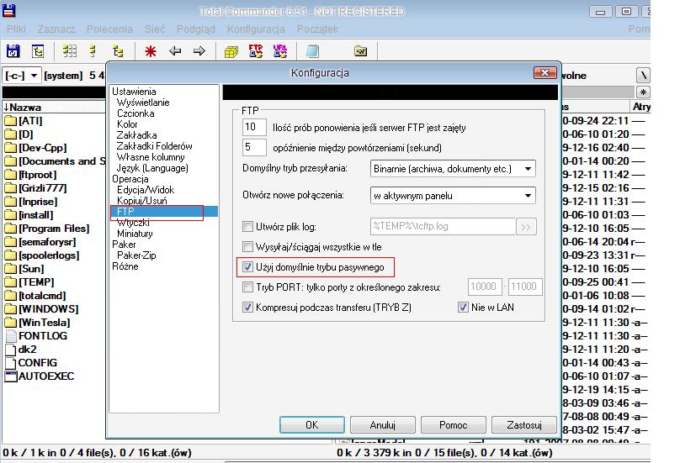This screenshot has width=680, height=463.
Task: Select Wyświetlanie in settings tree
Action: (143, 103)
